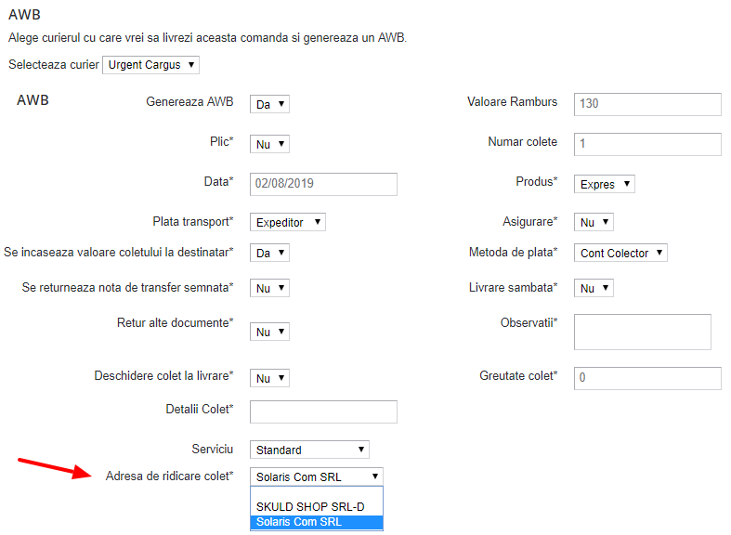This screenshot has height=535, width=731.
Task: Open the Serviciu dropdown
Action: click(x=309, y=450)
